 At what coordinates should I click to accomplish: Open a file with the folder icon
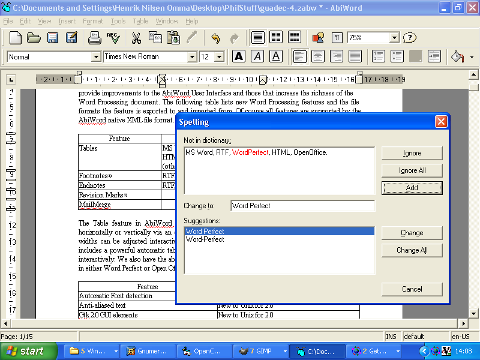34,38
